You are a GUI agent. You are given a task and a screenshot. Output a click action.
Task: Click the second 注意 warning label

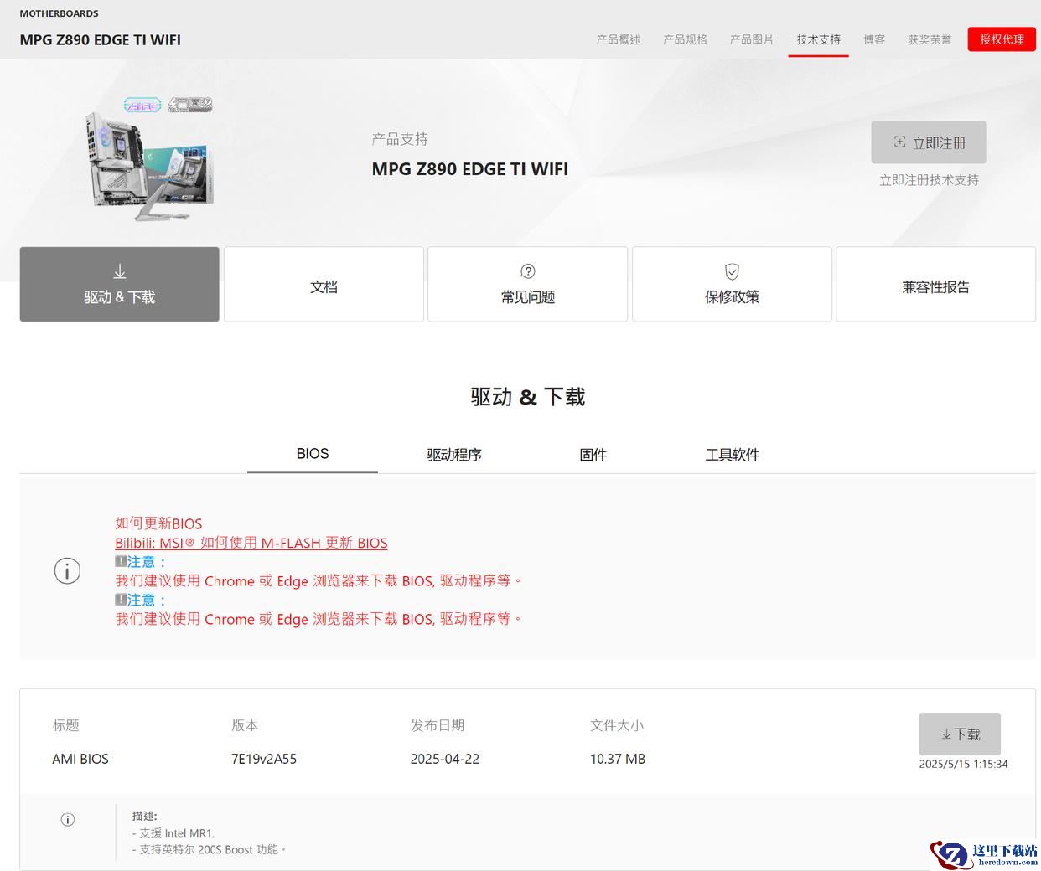(x=141, y=600)
